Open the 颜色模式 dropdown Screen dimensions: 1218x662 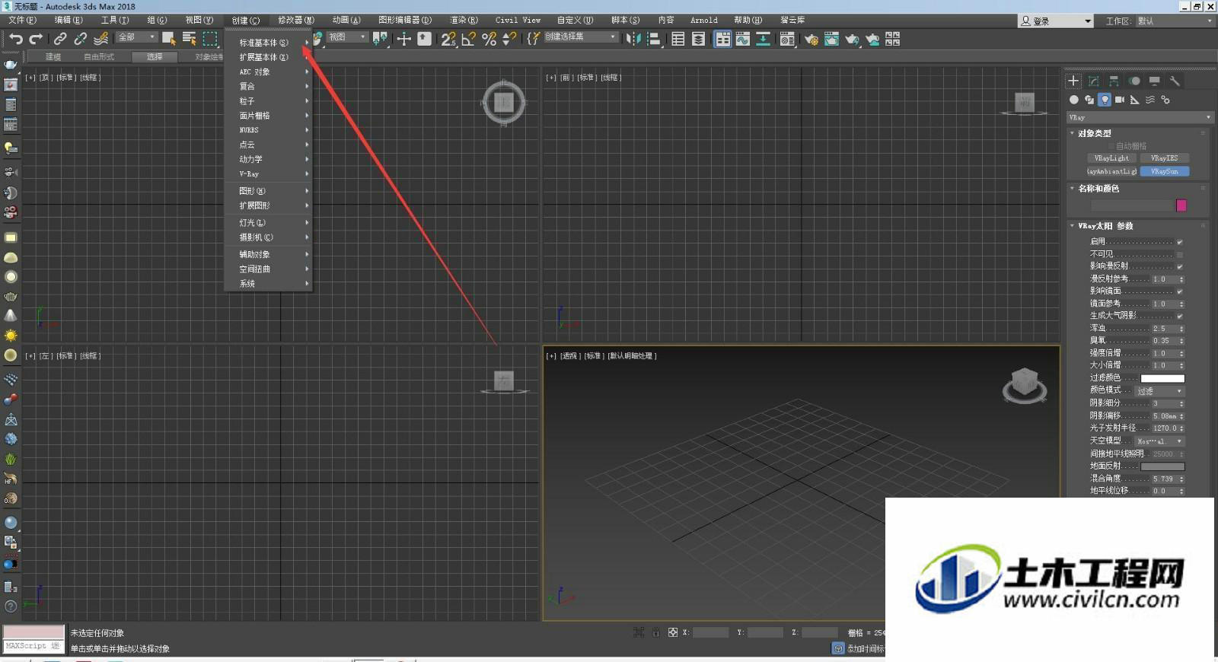[1160, 391]
